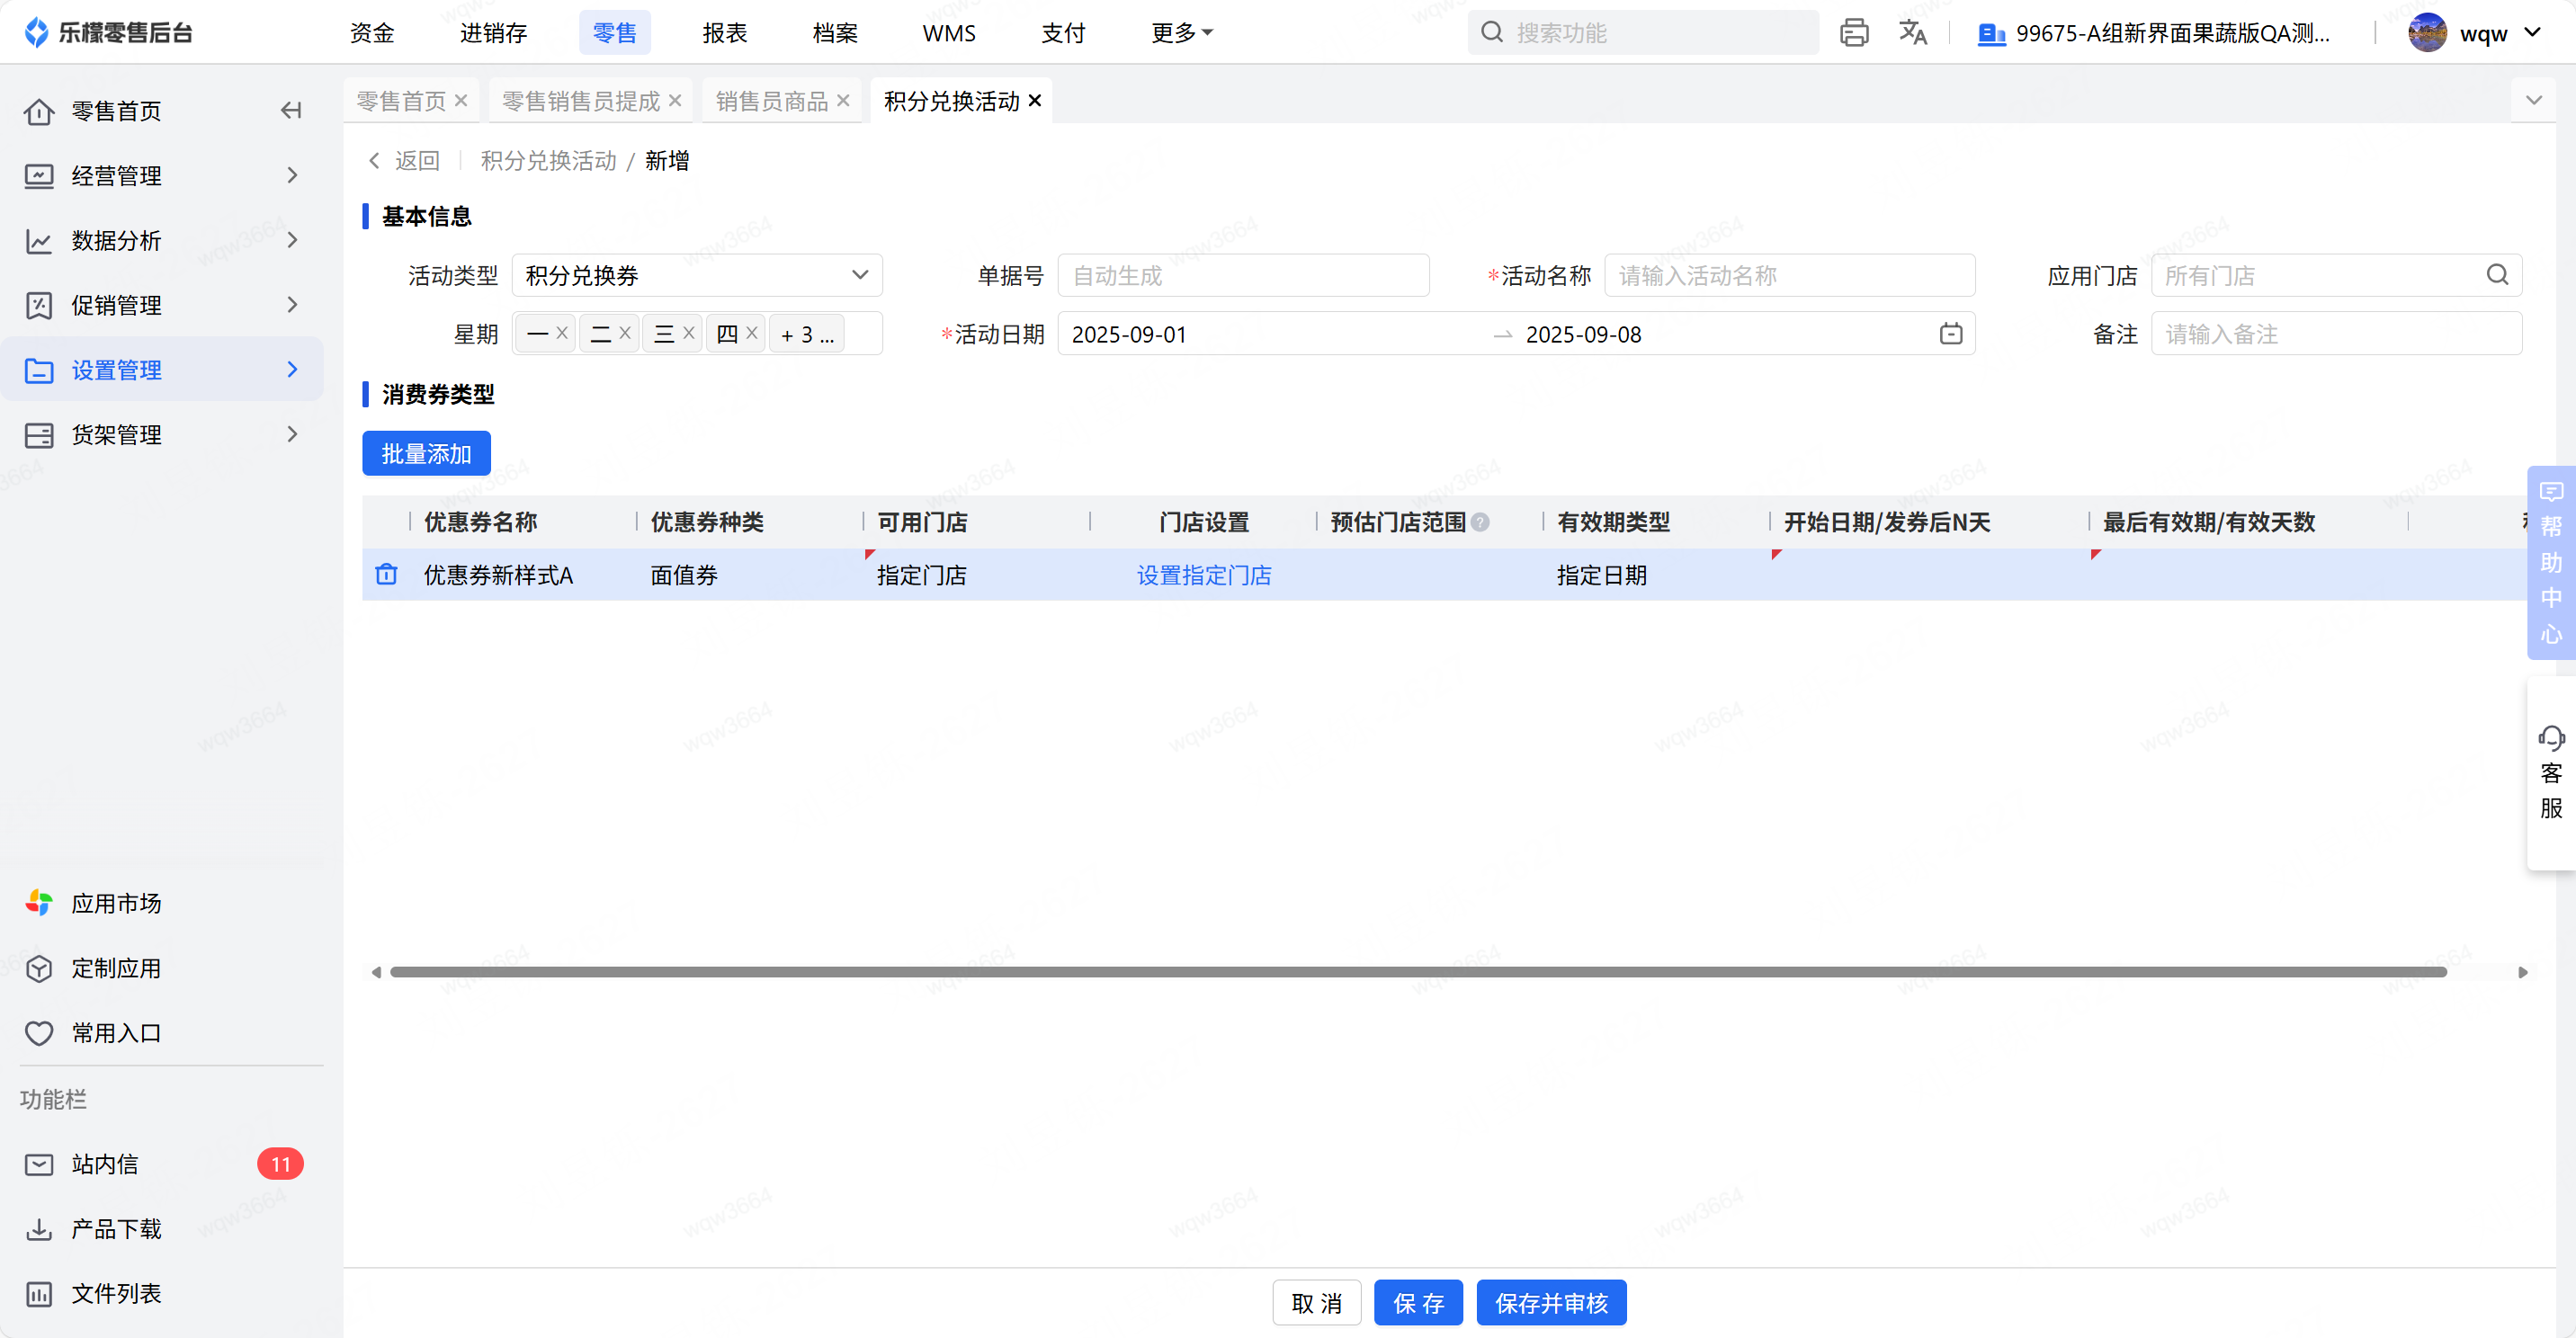Click the help icon next to 预估门店范围
This screenshot has height=1338, width=2576.
[1480, 522]
